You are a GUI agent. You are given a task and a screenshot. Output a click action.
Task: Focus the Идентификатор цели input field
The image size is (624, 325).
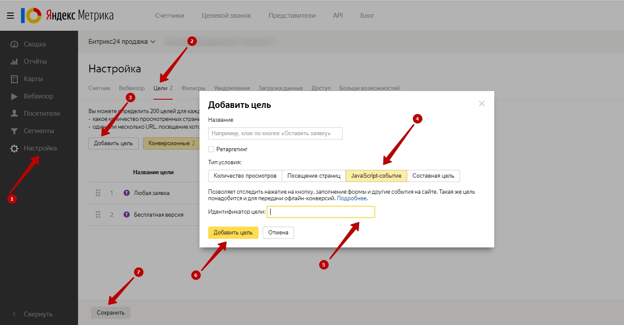click(321, 212)
